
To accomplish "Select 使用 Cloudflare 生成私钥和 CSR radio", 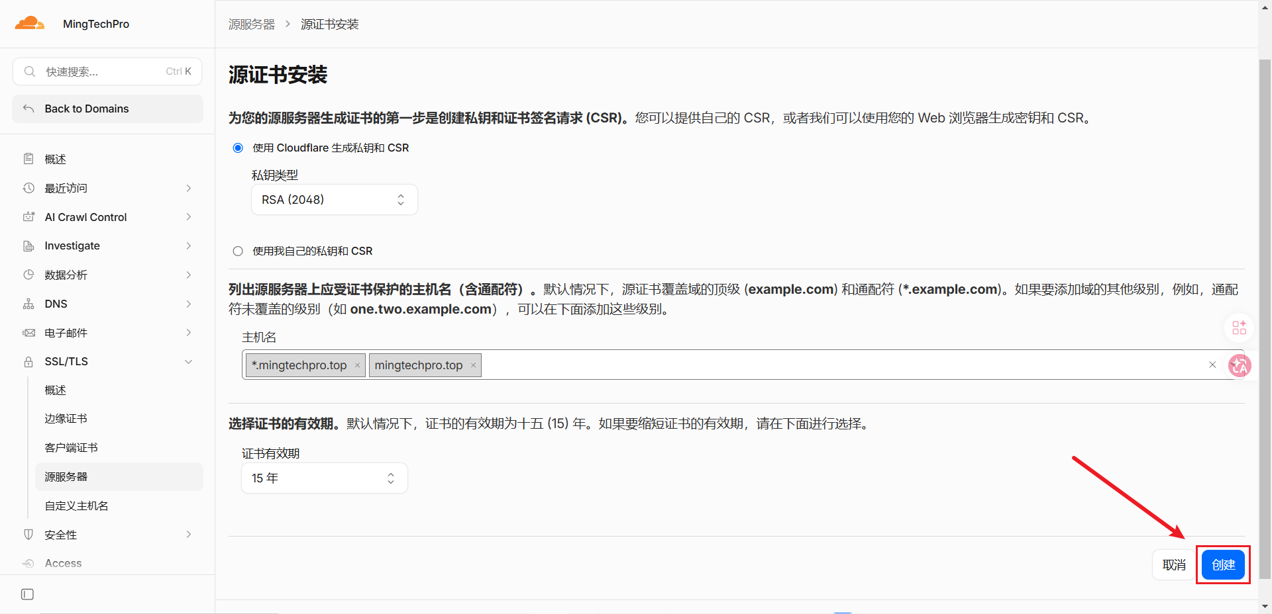I will point(238,148).
